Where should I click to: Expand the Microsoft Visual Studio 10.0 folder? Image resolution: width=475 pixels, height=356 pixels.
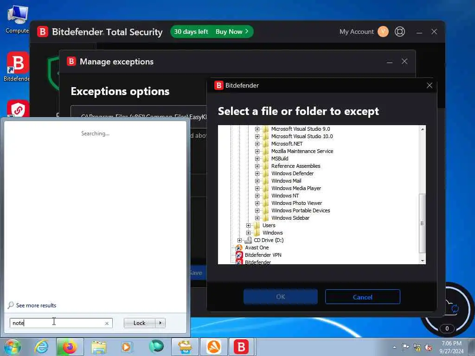pos(257,137)
